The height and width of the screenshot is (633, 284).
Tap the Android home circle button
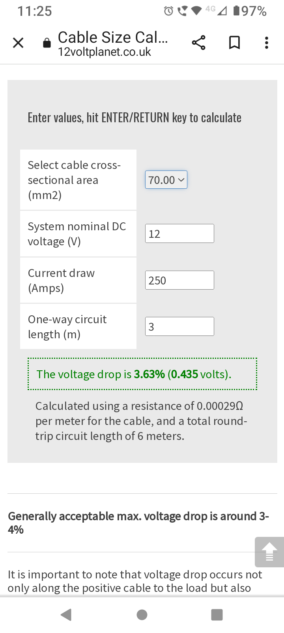click(x=142, y=614)
